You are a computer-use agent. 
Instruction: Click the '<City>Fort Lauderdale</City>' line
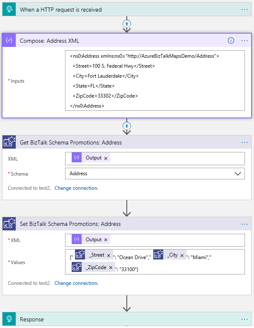106,76
